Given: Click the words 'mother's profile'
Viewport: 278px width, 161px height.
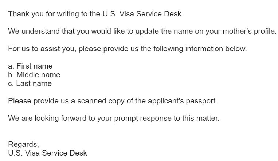Looking at the screenshot, I should pos(249,32).
